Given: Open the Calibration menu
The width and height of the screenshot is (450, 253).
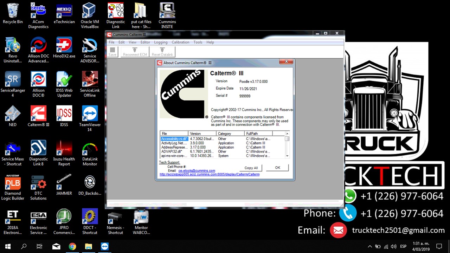Looking at the screenshot, I should [180, 42].
